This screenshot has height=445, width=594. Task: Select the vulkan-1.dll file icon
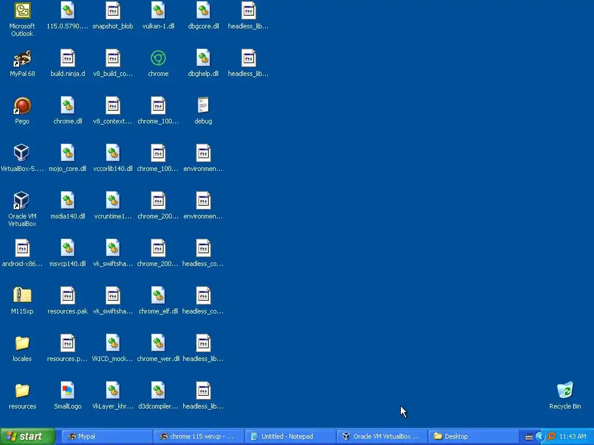coord(158,10)
